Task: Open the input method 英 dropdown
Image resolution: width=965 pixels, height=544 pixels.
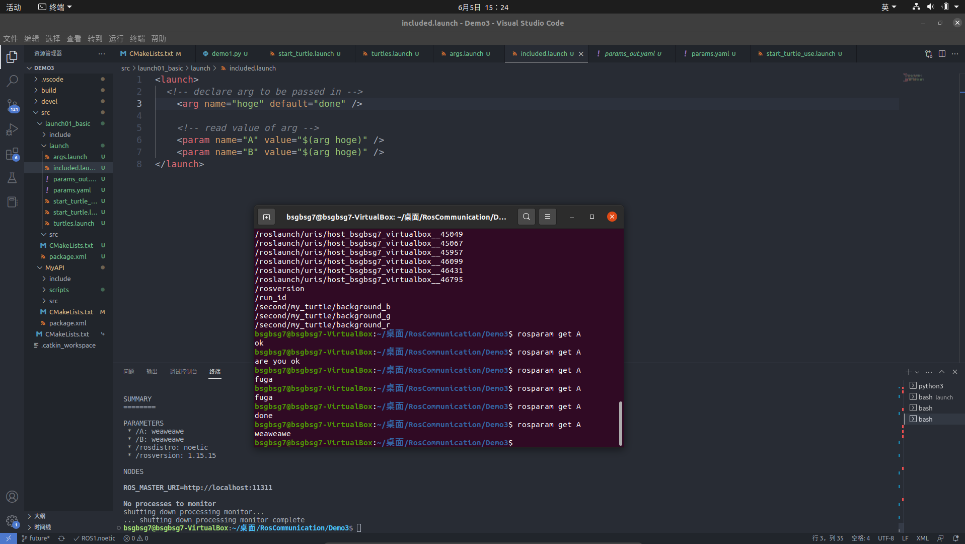Action: coord(889,7)
